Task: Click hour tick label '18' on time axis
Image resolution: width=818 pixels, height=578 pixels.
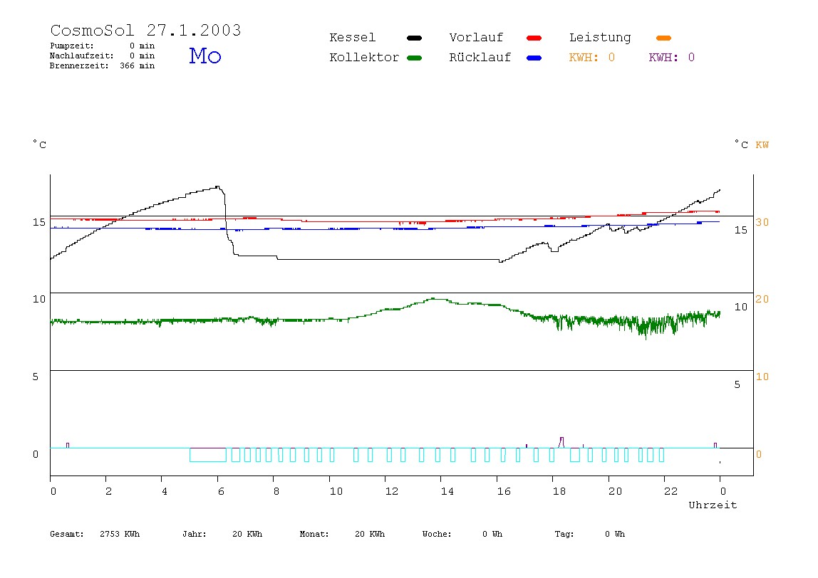Action: 559,491
